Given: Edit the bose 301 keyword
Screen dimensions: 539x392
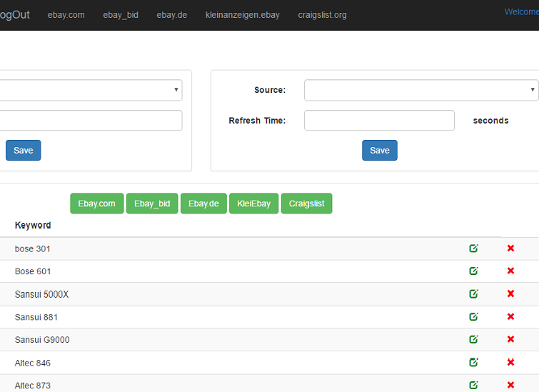Looking at the screenshot, I should (x=474, y=248).
